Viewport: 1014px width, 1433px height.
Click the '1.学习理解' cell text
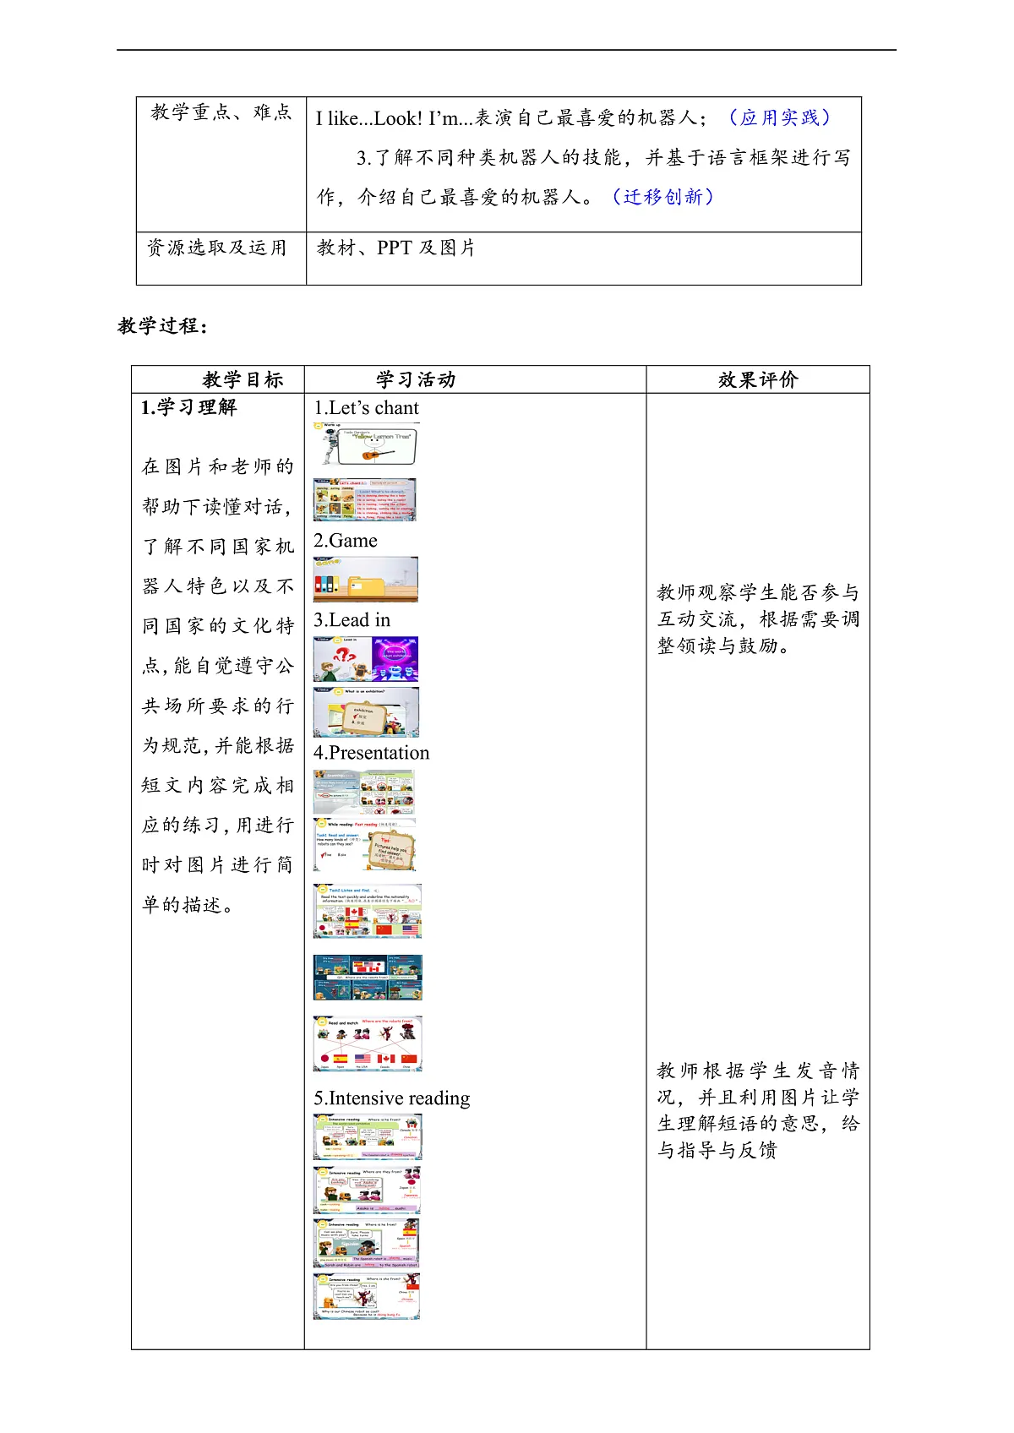(189, 407)
